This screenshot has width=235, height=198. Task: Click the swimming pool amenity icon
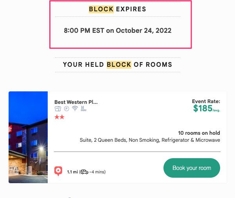83,109
